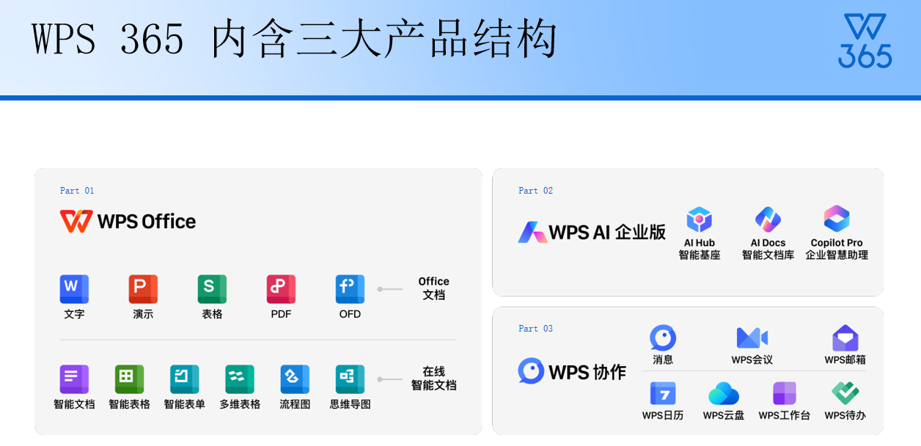Click the "Part 03" label
Viewport: 921px width, 446px height.
click(536, 329)
